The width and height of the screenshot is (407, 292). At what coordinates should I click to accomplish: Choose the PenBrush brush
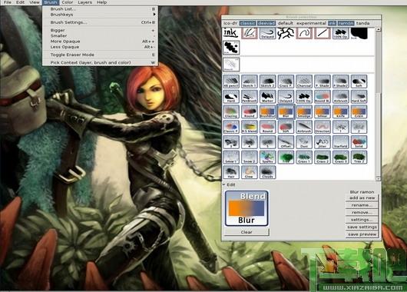pyautogui.click(x=249, y=96)
